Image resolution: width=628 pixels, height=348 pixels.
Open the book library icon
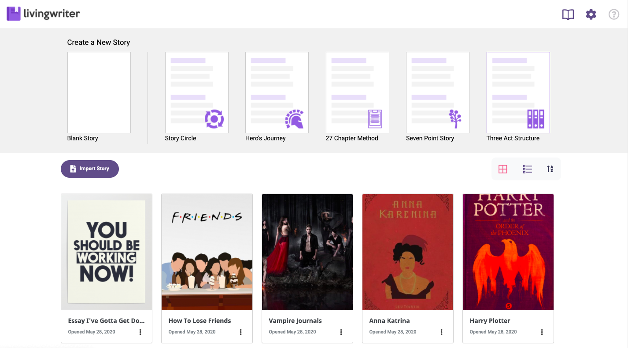pyautogui.click(x=568, y=15)
